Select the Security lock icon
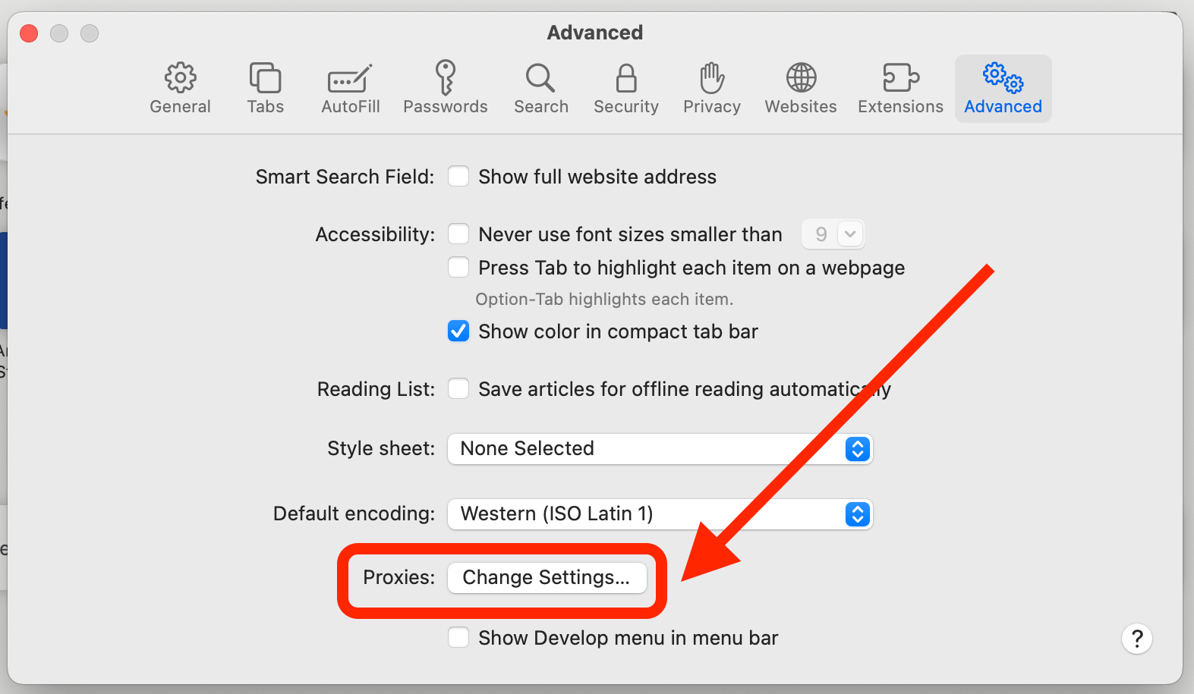The height and width of the screenshot is (694, 1194). tap(626, 77)
